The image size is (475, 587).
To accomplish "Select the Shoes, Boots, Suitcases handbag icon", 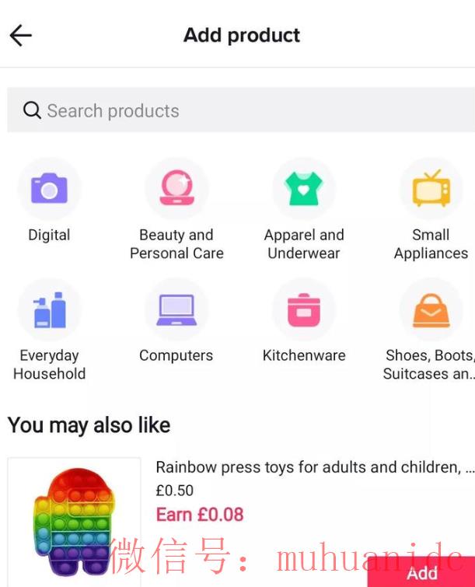I will coord(431,309).
